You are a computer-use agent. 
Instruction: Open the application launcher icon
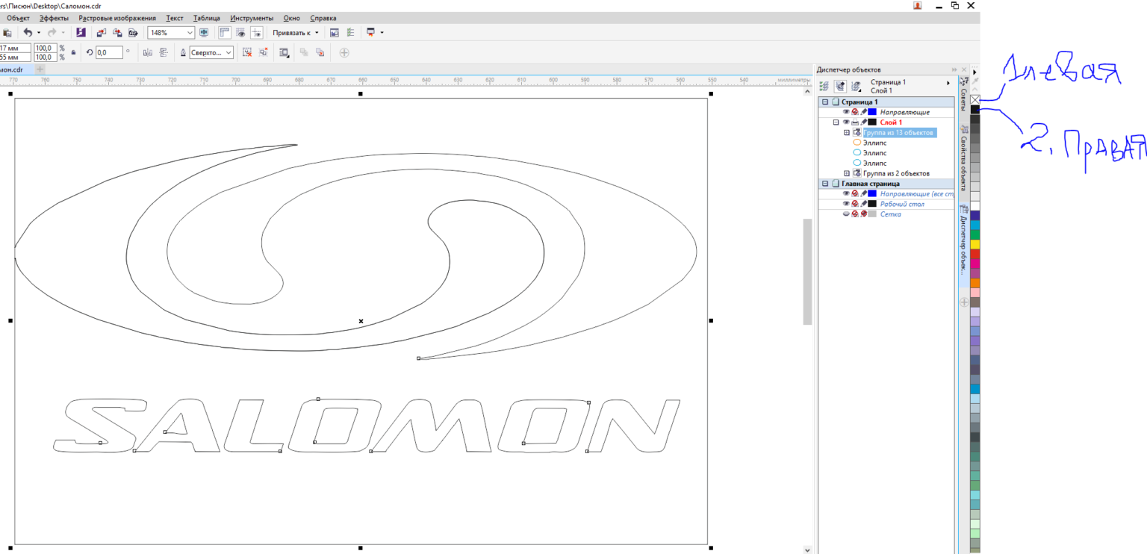click(x=370, y=33)
